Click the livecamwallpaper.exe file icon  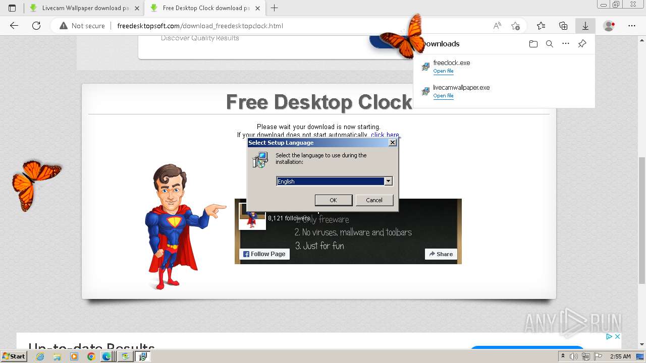pos(425,91)
